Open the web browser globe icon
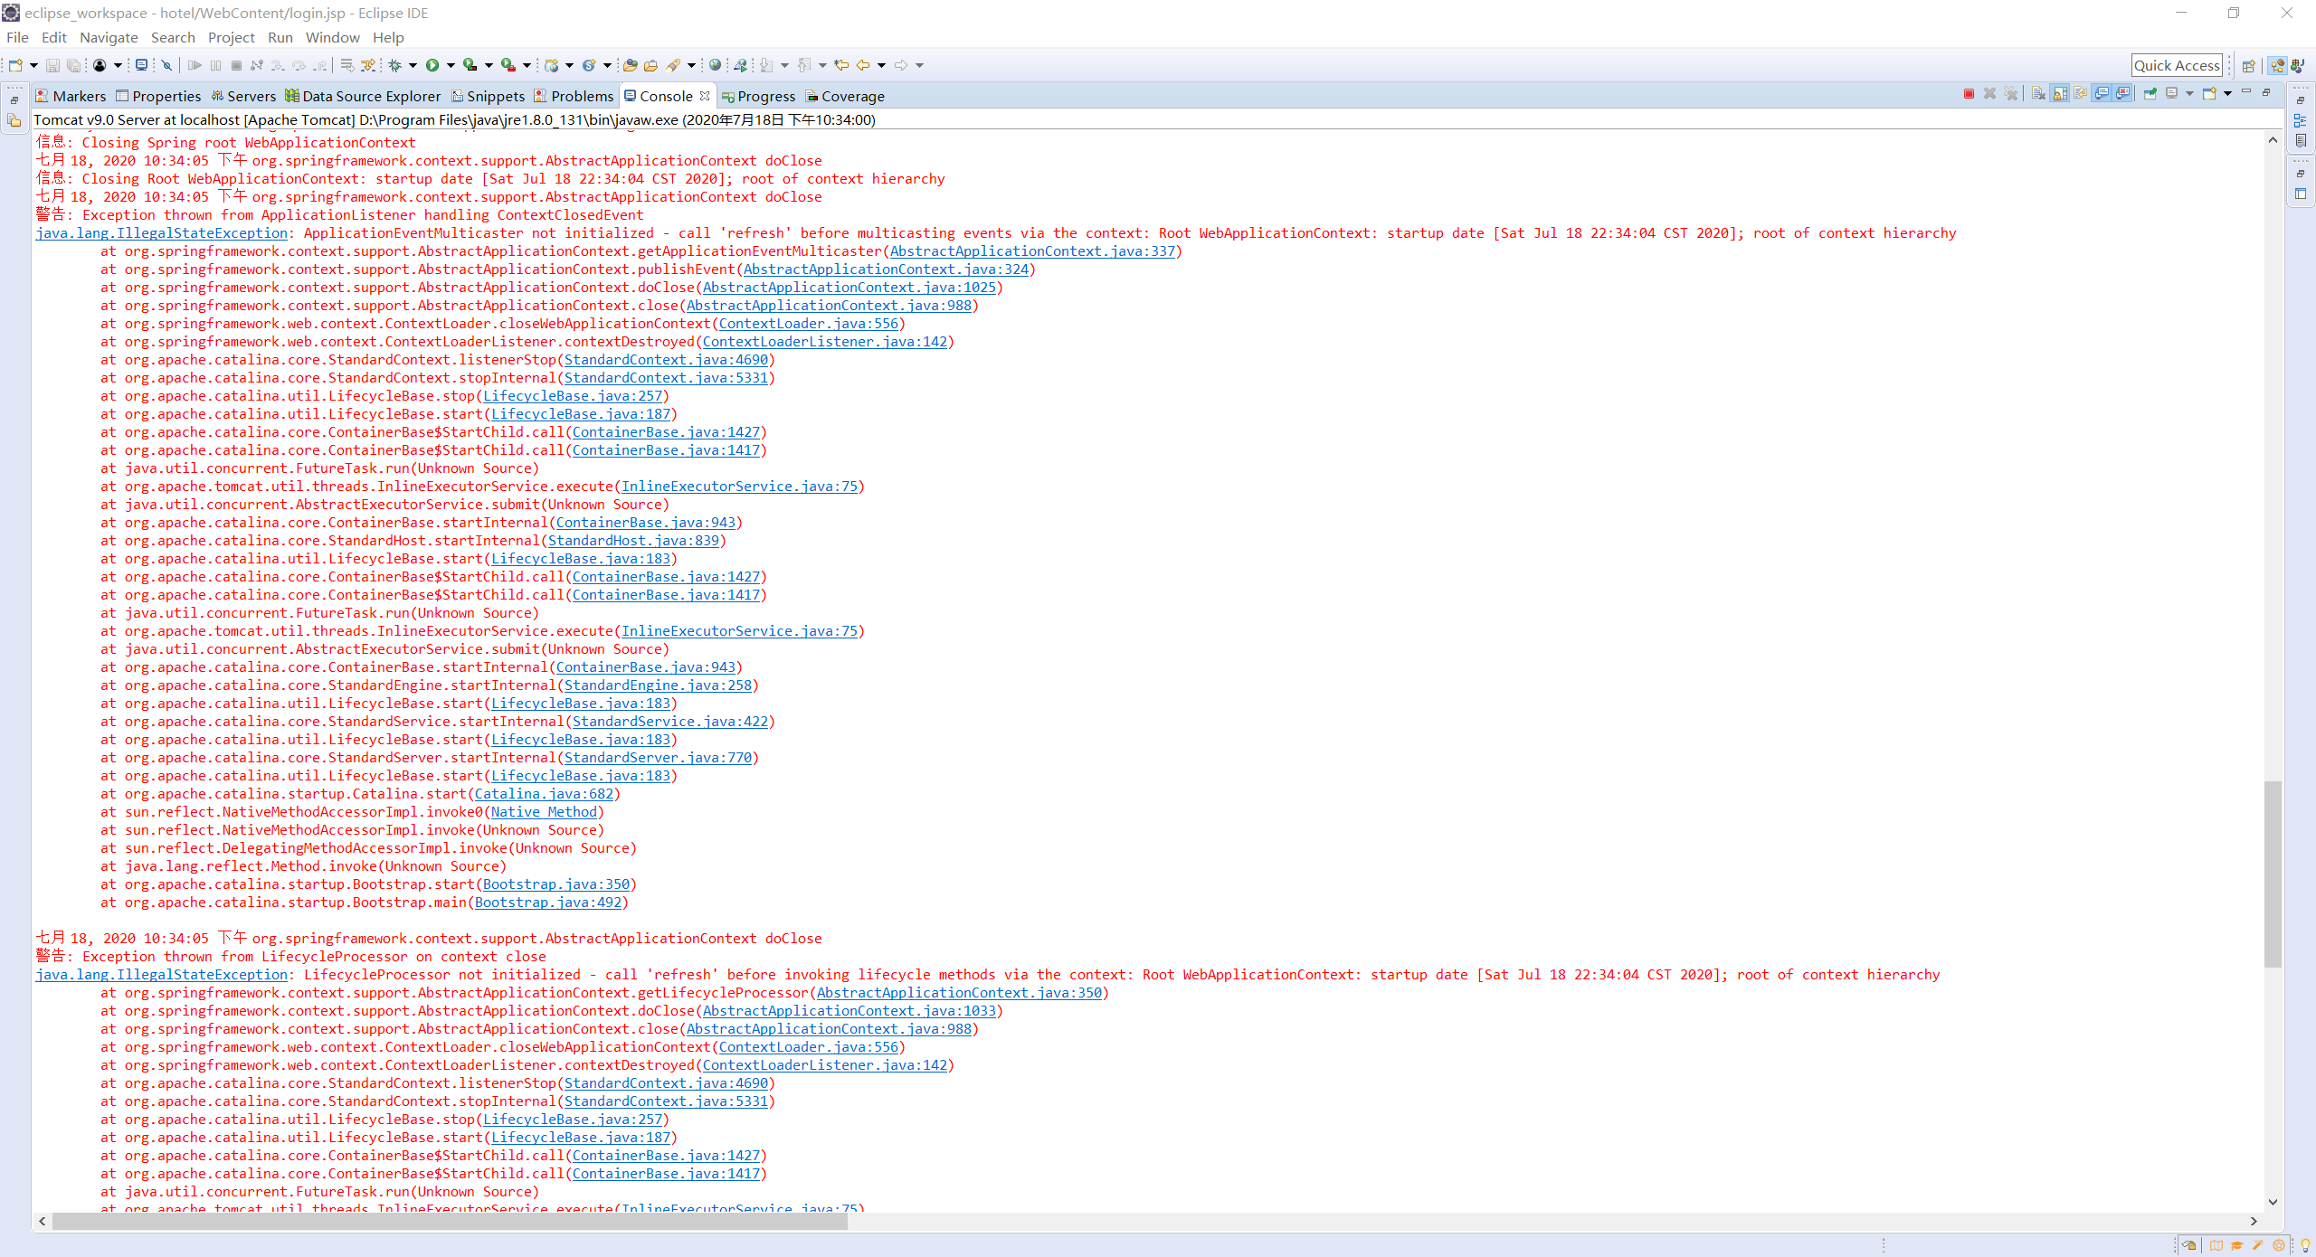Viewport: 2316px width, 1257px height. [715, 65]
